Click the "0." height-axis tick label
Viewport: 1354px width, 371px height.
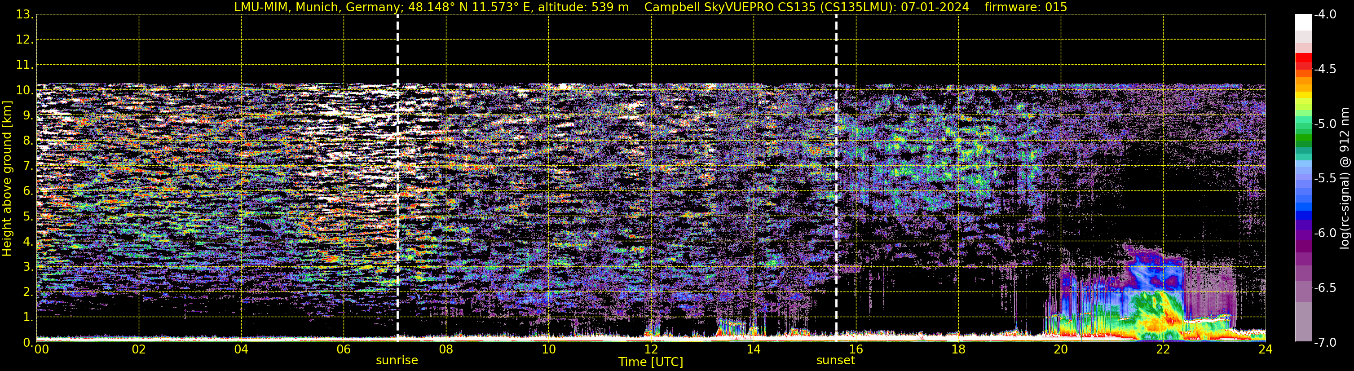tap(28, 342)
